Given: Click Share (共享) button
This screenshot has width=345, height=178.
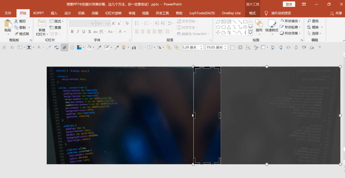Looking at the screenshot, I should [x=336, y=13].
